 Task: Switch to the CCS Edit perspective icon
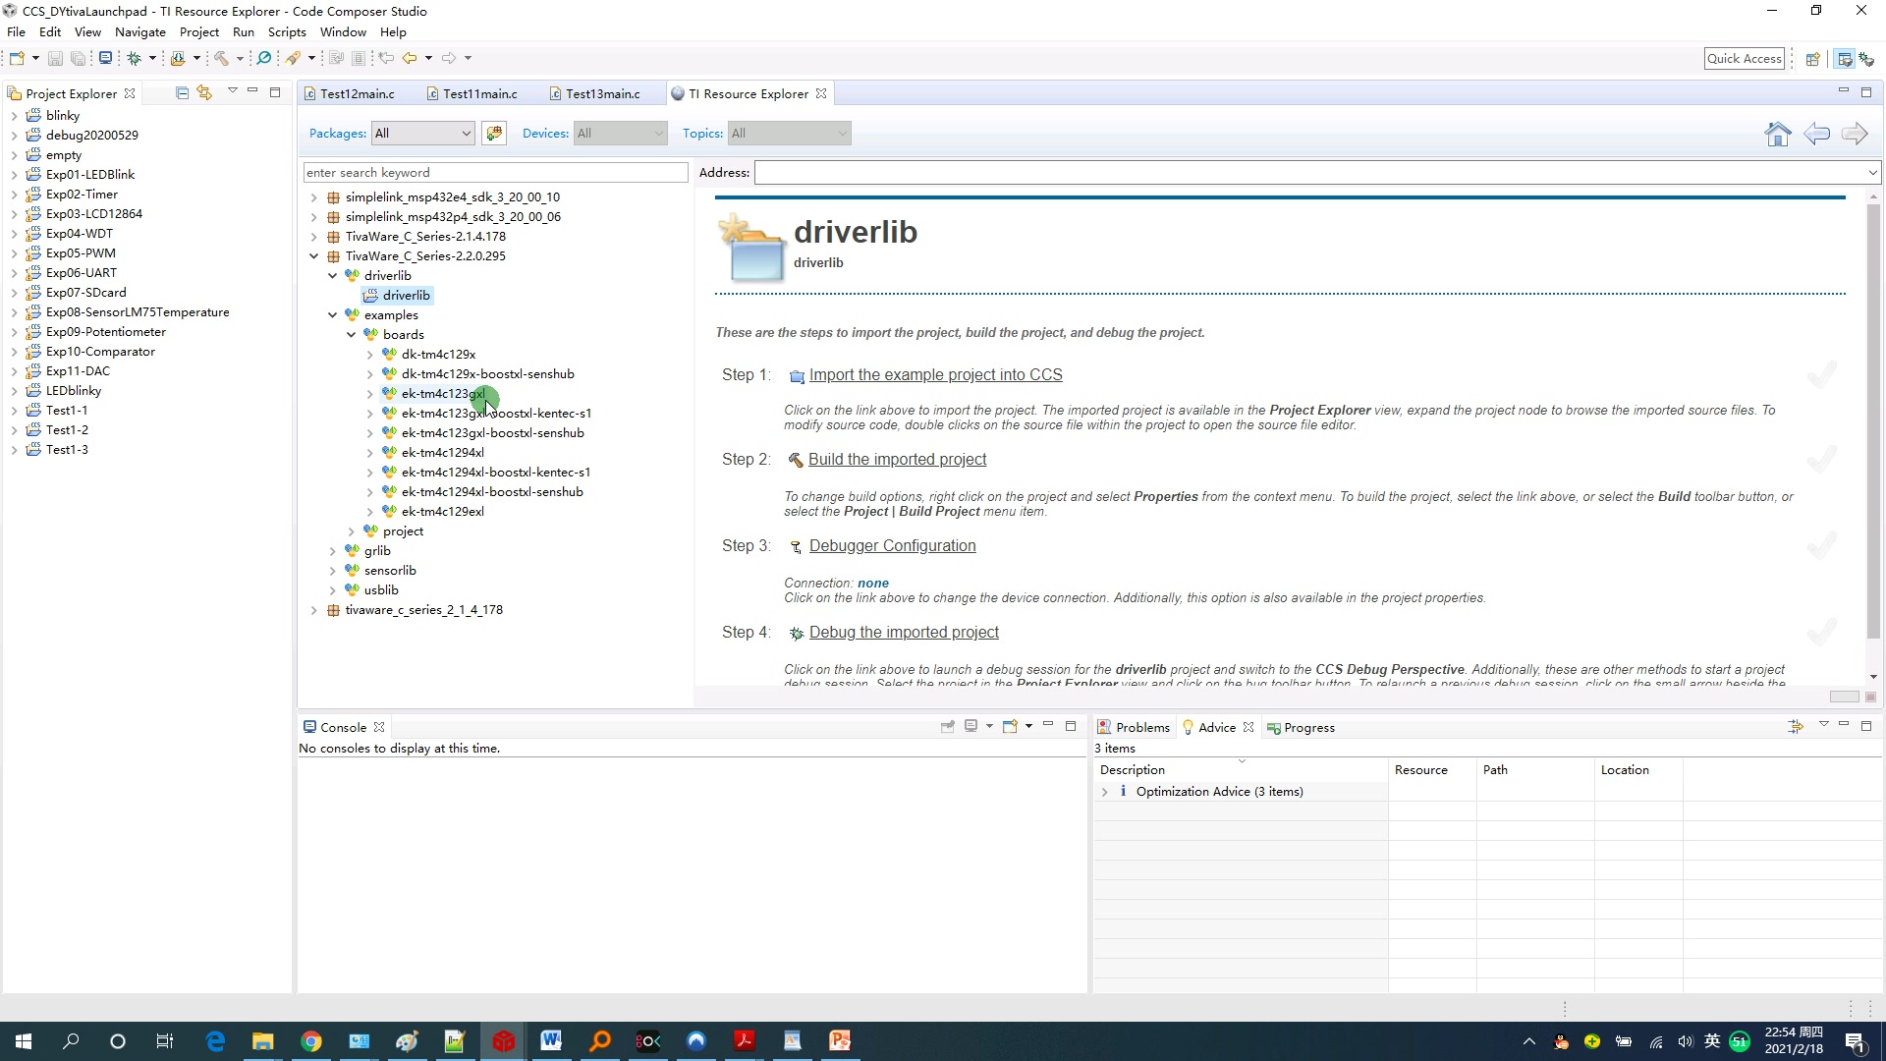[1844, 59]
